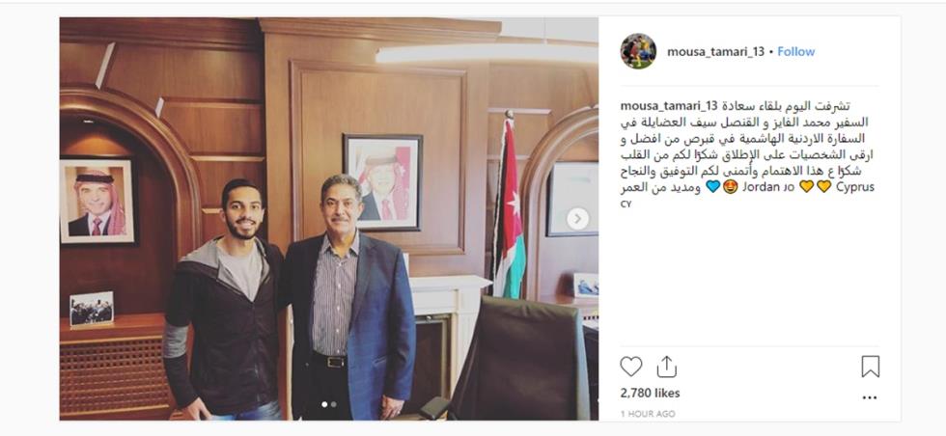Screen dimensions: 946x436
Task: Click the word Cyprus in the caption
Action: click(x=855, y=187)
